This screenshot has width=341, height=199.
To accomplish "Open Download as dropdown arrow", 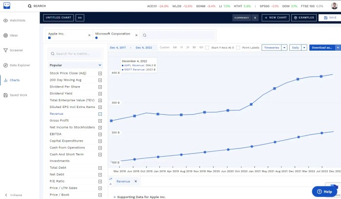I will 338,48.
